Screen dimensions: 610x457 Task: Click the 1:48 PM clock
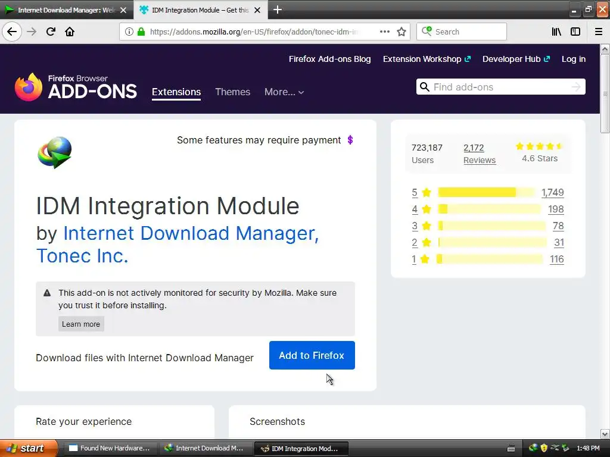(x=588, y=448)
